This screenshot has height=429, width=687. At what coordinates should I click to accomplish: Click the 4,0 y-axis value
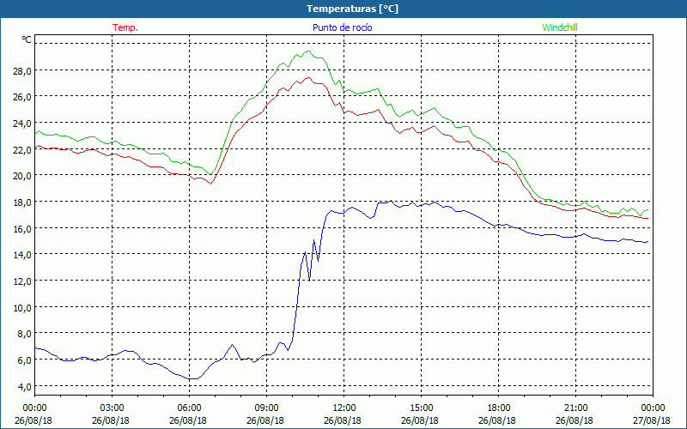pyautogui.click(x=24, y=386)
